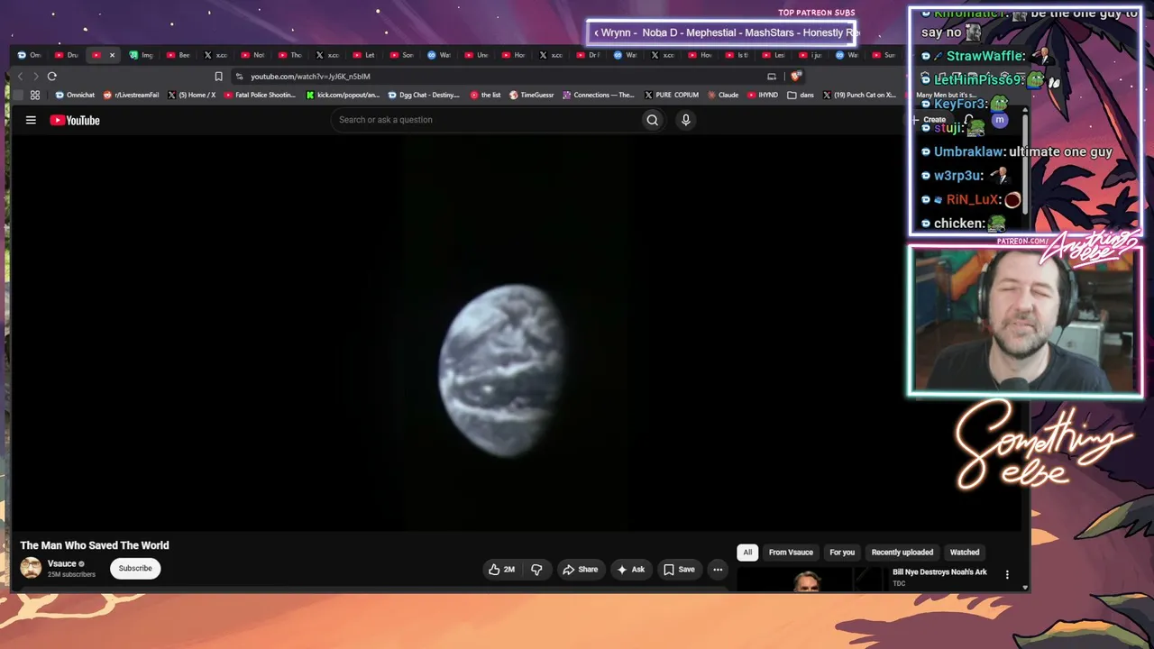
Task: Bookmark this page using the bookmark icon
Action: pyautogui.click(x=218, y=77)
